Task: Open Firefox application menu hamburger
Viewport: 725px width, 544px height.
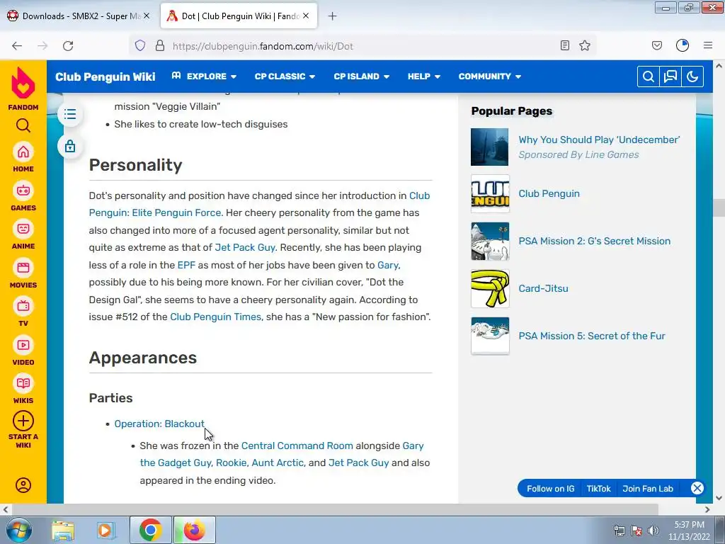Action: 708,45
